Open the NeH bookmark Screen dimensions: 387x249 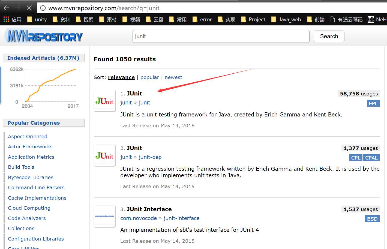[x=377, y=19]
